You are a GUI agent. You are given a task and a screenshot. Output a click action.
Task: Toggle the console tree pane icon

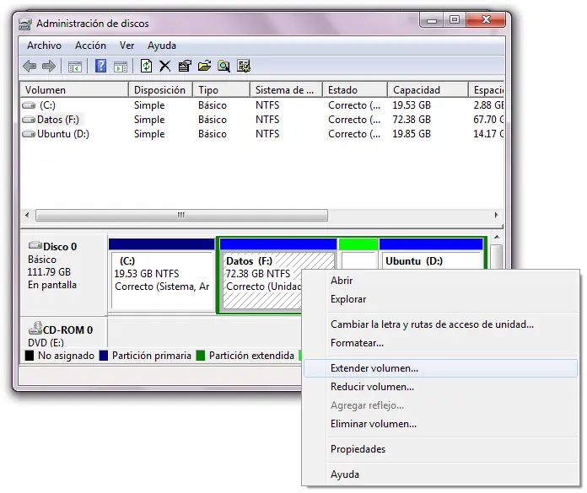click(x=75, y=67)
